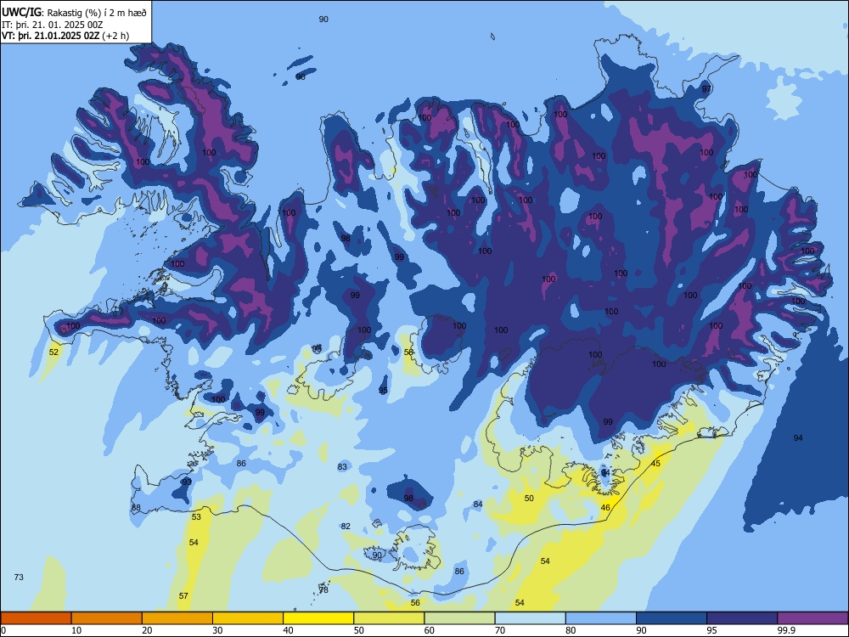Pick the 95–99.9 navy legend swatch
849x637 pixels.
pos(742,618)
